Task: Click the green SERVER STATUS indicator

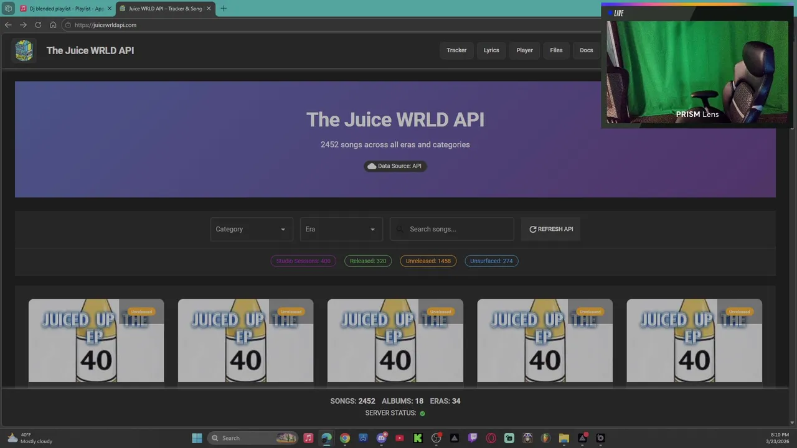Action: click(422, 413)
